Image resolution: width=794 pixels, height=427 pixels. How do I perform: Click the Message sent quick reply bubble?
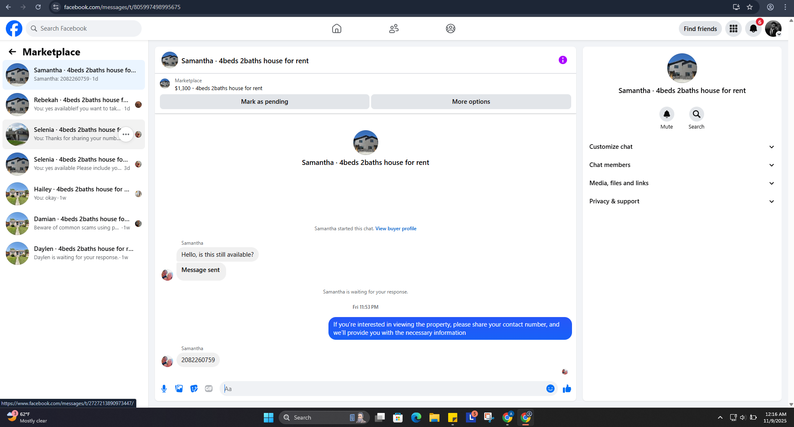tap(201, 271)
